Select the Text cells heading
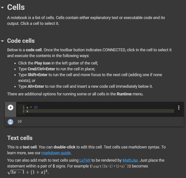186x178 pixels. tap(20, 138)
